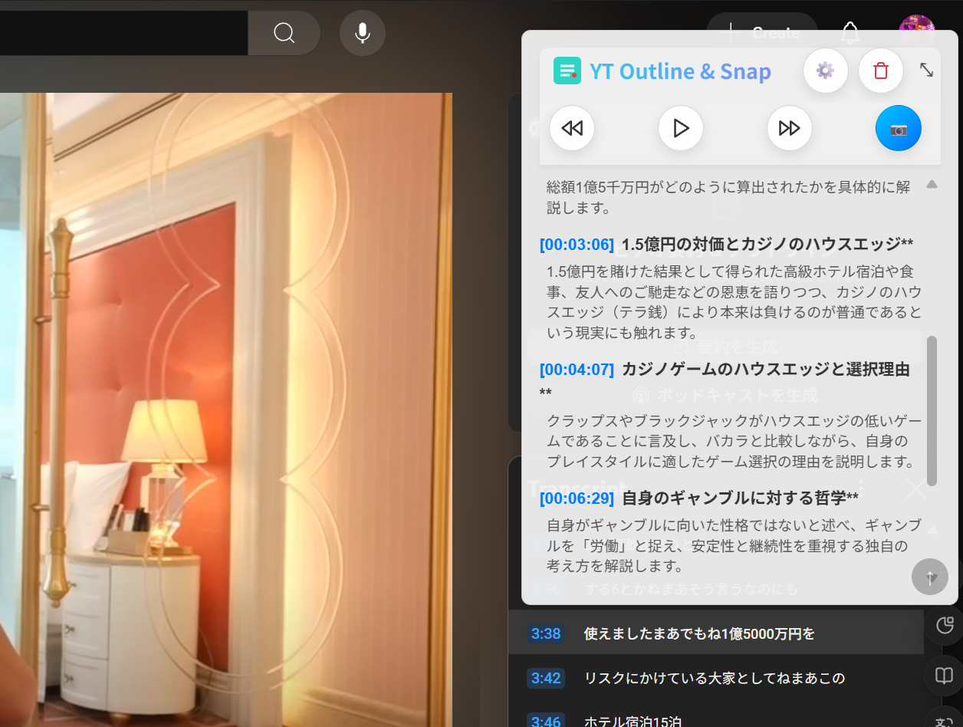The image size is (963, 727).
Task: Jump to outline timestamp 00:03:06
Action: [x=577, y=245]
